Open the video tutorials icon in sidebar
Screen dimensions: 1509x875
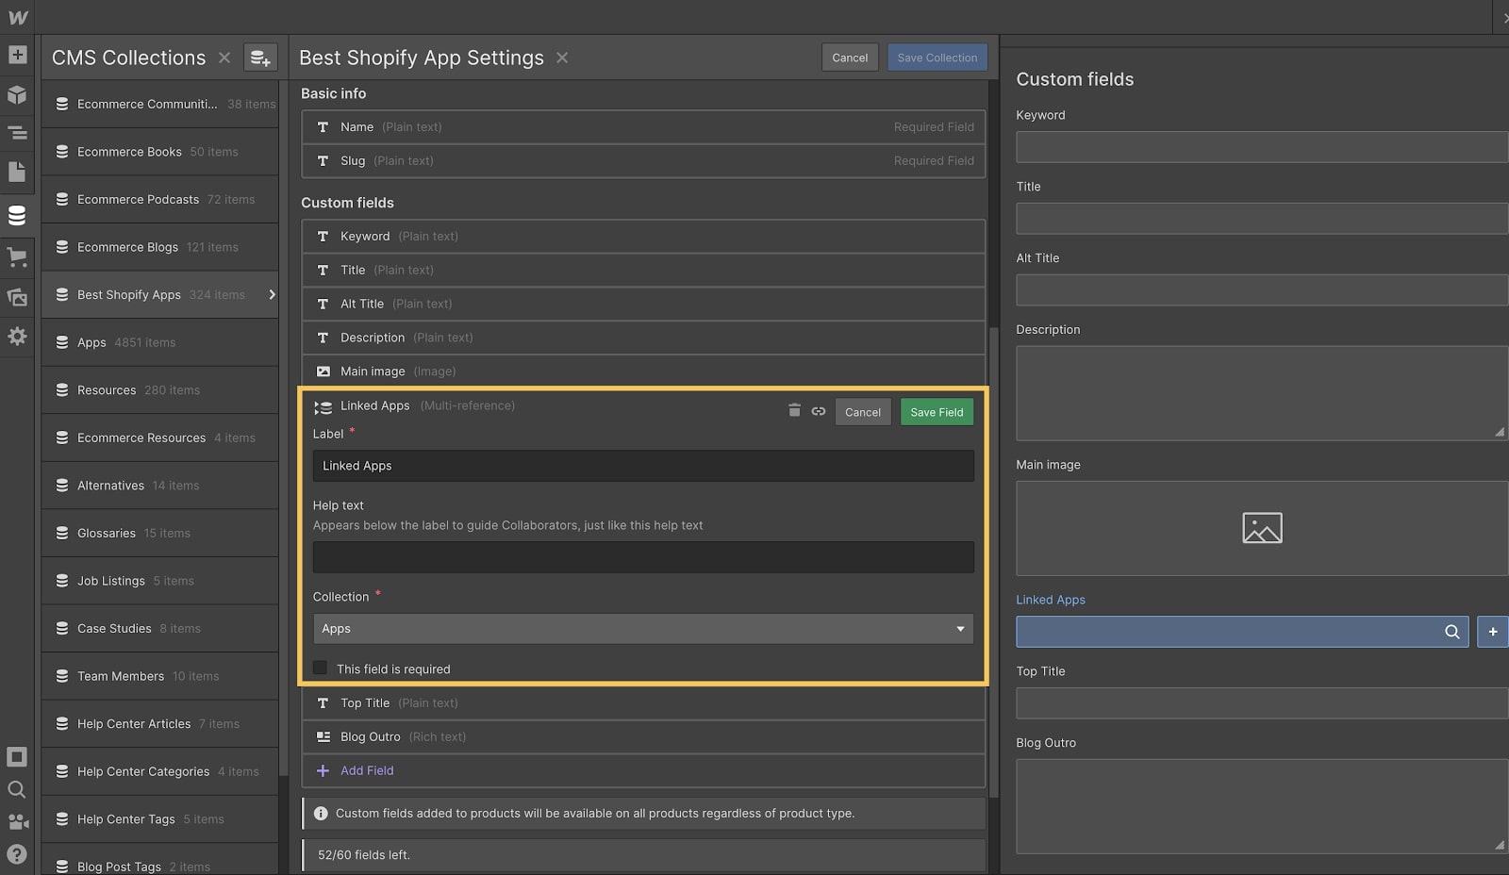click(17, 822)
